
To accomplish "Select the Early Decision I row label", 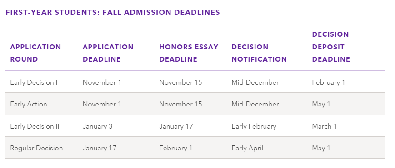I will click(x=34, y=82).
